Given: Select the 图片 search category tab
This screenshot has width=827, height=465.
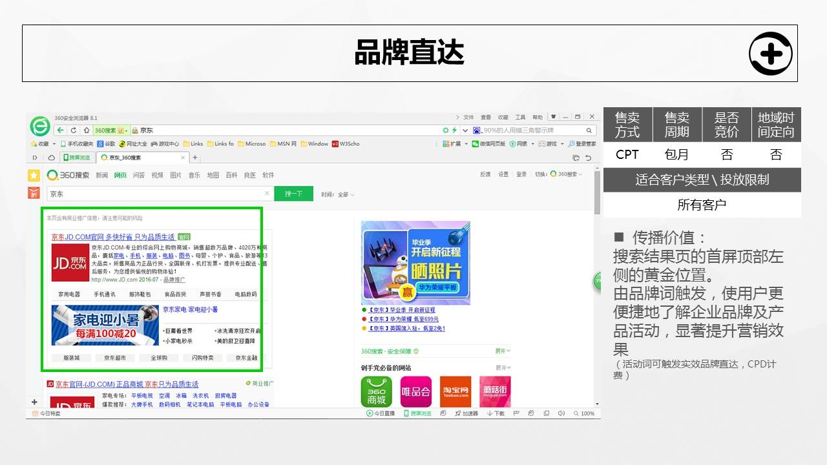Looking at the screenshot, I should coord(176,175).
